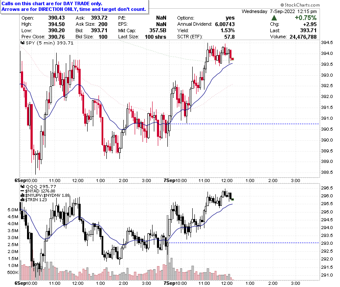Click the candlestick icon beside SPY label
The height and width of the screenshot is (287, 340).
point(22,43)
